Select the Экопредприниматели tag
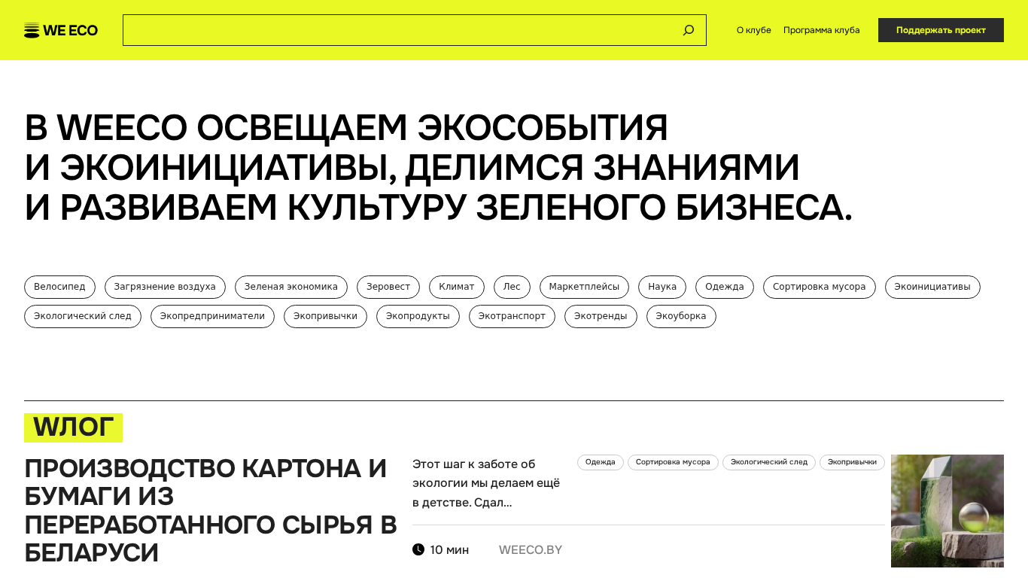This screenshot has width=1028, height=578. (212, 316)
